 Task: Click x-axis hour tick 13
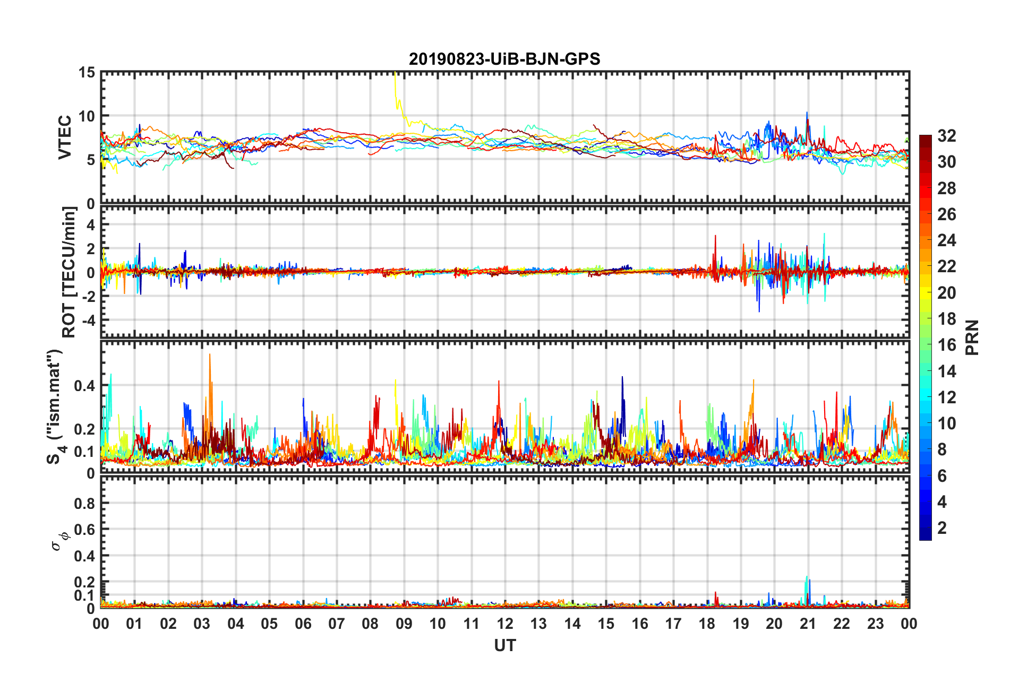point(538,624)
